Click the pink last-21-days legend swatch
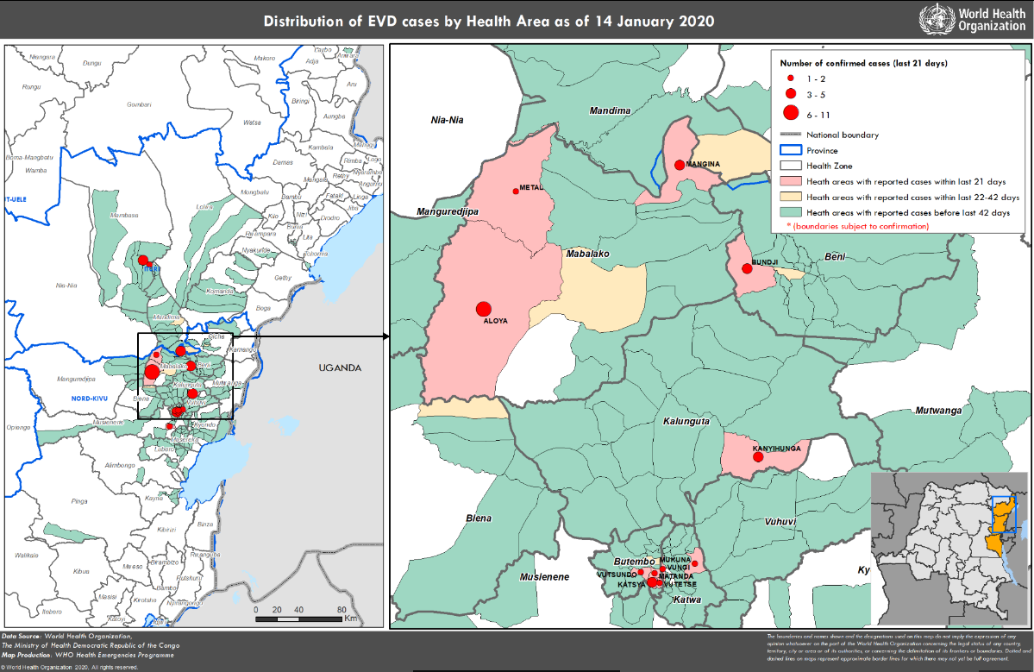This screenshot has width=1034, height=672. tap(790, 182)
